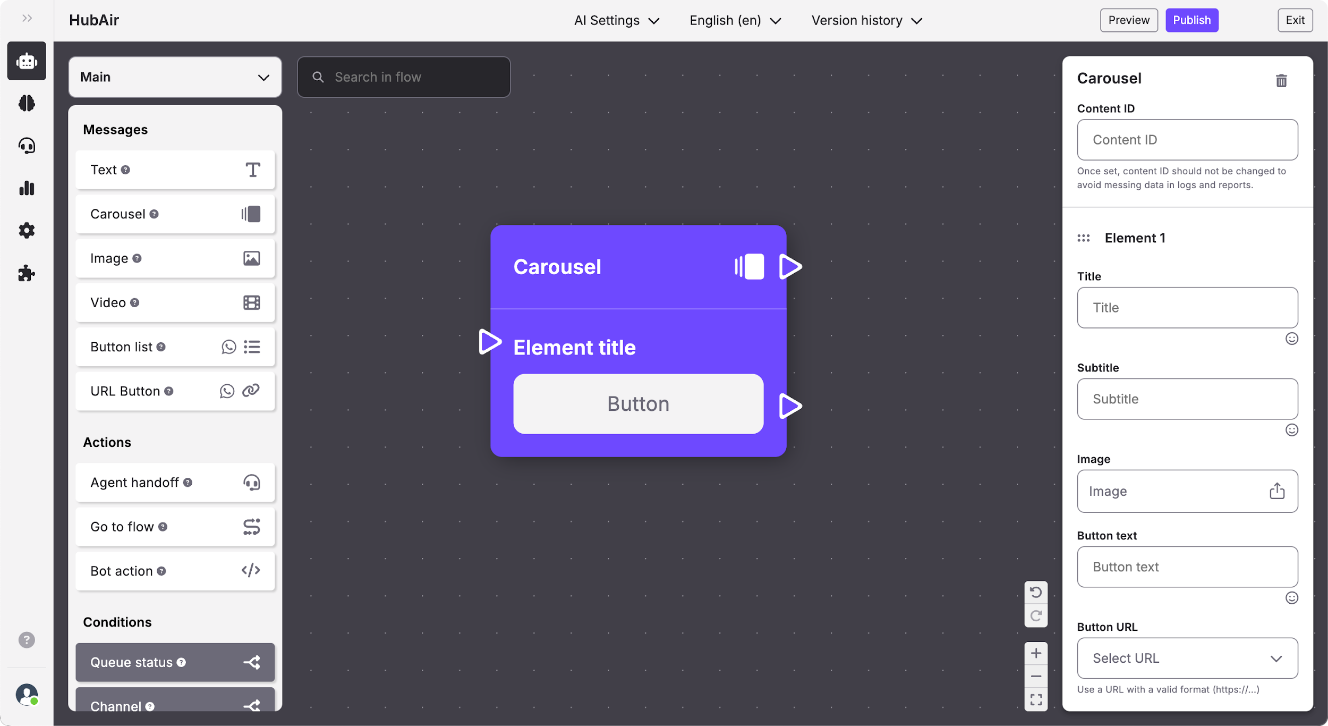Click fit-to-screen icon on canvas controls

[1035, 699]
